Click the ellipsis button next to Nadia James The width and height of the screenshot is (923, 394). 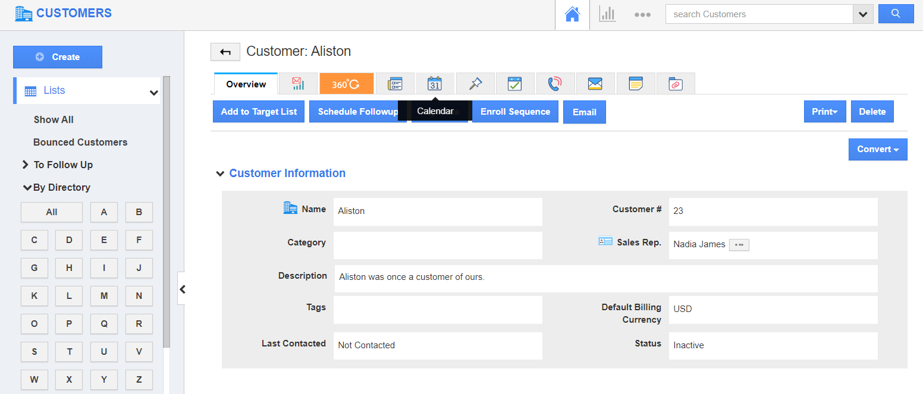click(739, 244)
